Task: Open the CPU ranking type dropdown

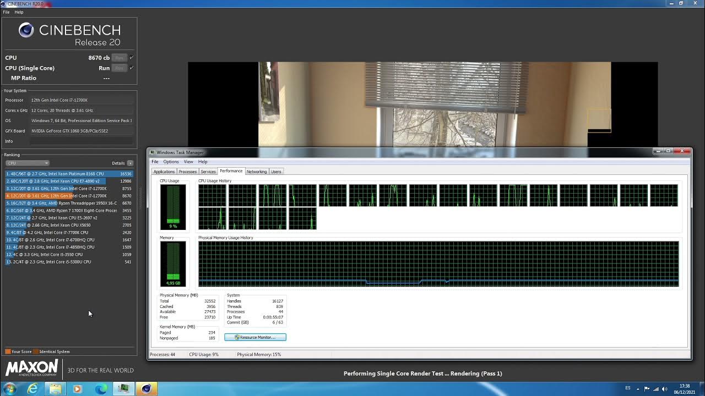Action: (27, 163)
